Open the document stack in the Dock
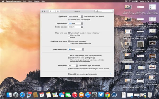This screenshot has width=159, height=99. [123, 95]
